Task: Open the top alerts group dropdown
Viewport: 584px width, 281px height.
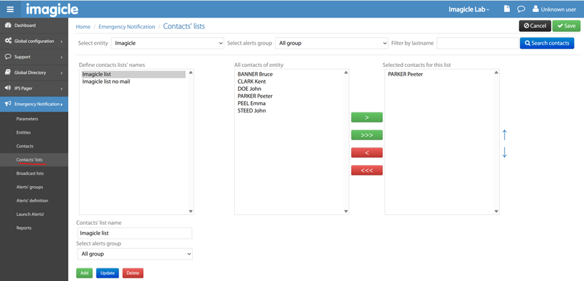Action: (331, 43)
